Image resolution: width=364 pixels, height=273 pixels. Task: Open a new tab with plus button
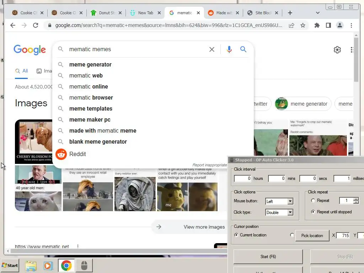(x=290, y=13)
